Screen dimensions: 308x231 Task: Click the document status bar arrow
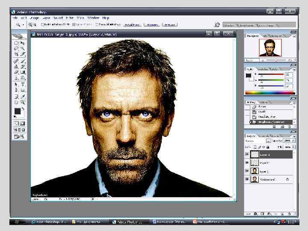click(93, 199)
